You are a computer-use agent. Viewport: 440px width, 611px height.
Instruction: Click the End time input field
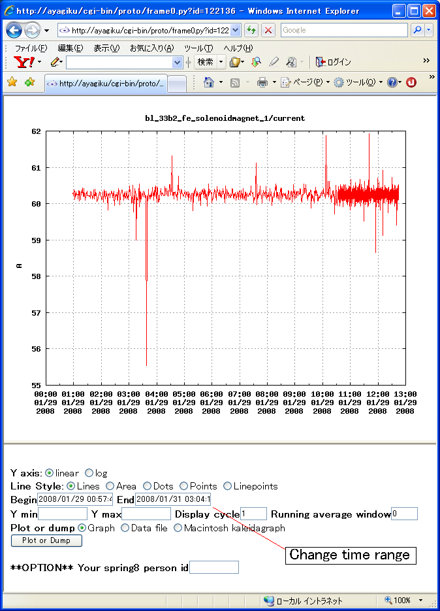172,500
